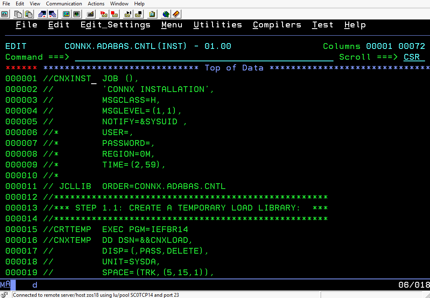430x298 pixels.
Task: Click line number 000010
Action: [21, 175]
